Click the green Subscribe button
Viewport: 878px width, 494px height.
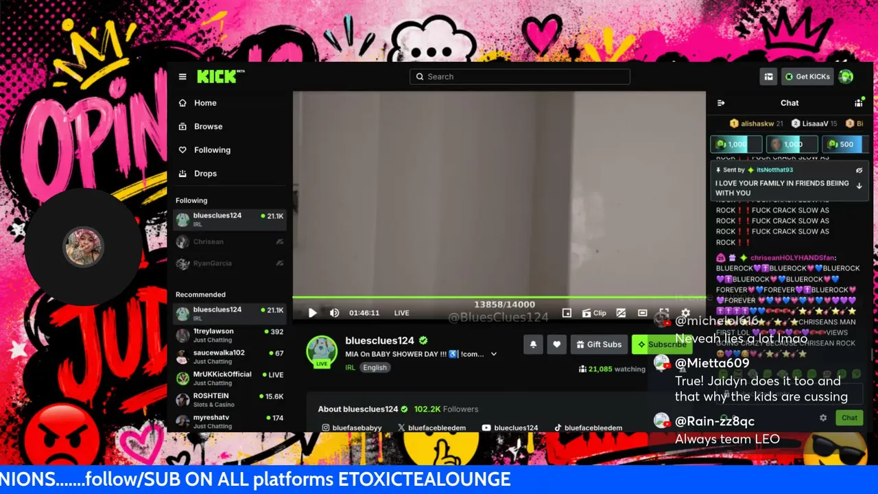click(x=661, y=344)
